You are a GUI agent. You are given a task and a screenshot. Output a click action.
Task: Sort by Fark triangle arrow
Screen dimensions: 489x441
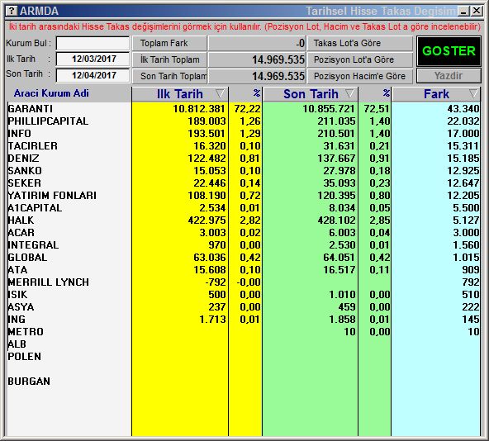point(473,93)
